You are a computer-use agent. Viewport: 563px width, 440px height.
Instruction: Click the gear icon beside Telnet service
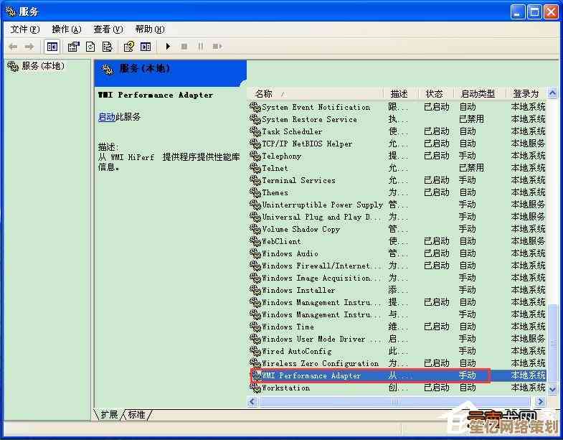[x=255, y=168]
